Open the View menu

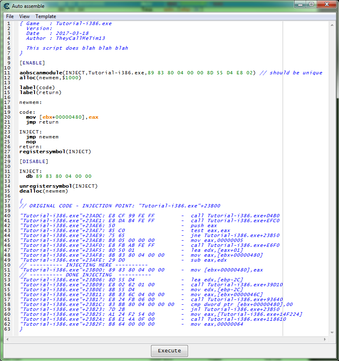(24, 16)
